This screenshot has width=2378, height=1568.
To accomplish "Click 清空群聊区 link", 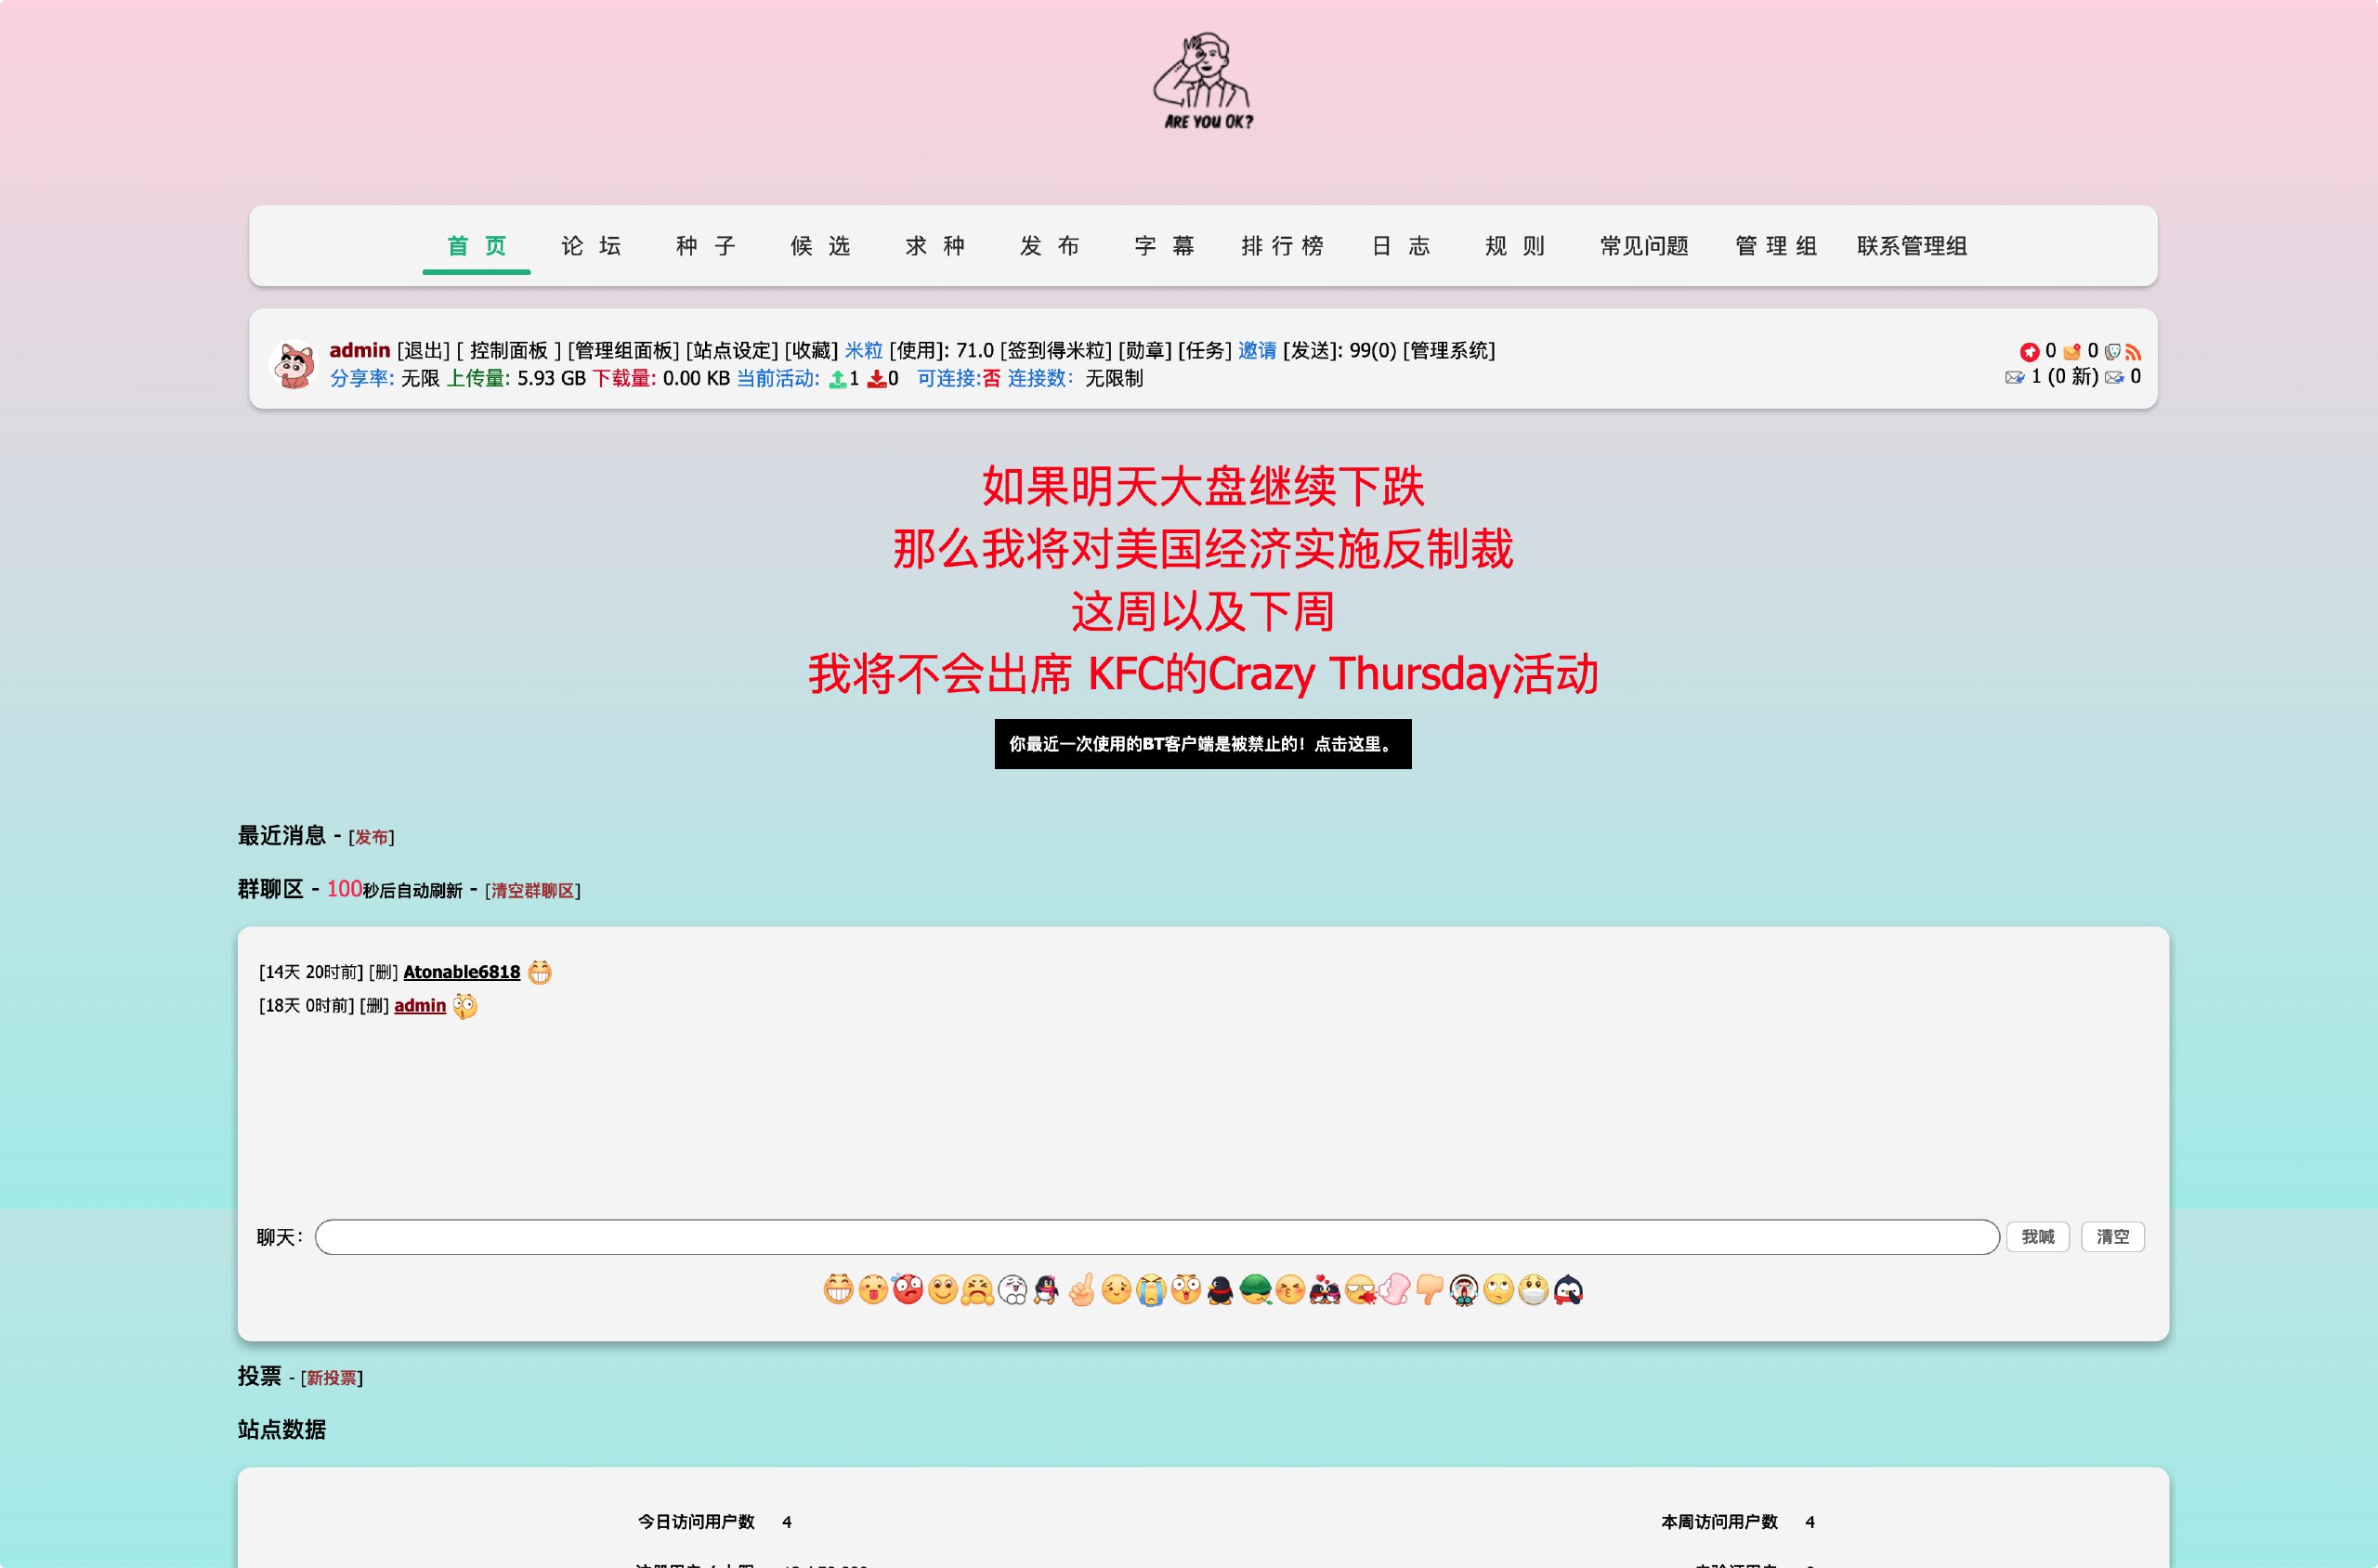I will click(532, 890).
